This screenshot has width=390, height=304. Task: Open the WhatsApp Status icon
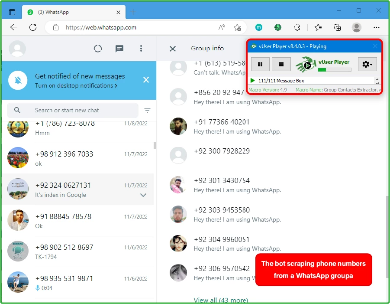pos(98,48)
